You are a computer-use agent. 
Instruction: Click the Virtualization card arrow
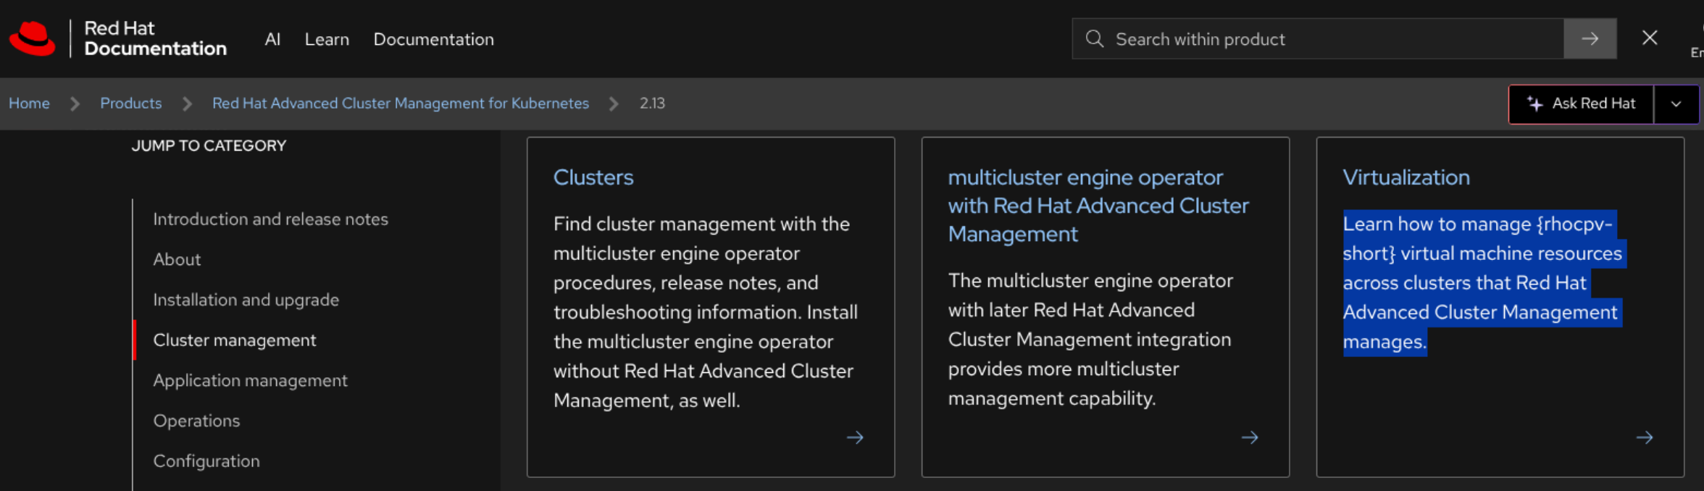1645,437
